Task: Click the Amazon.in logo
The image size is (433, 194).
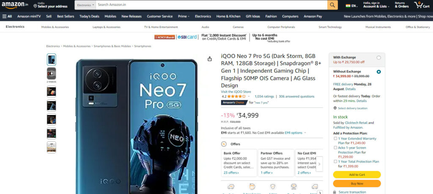Action: 15,5
